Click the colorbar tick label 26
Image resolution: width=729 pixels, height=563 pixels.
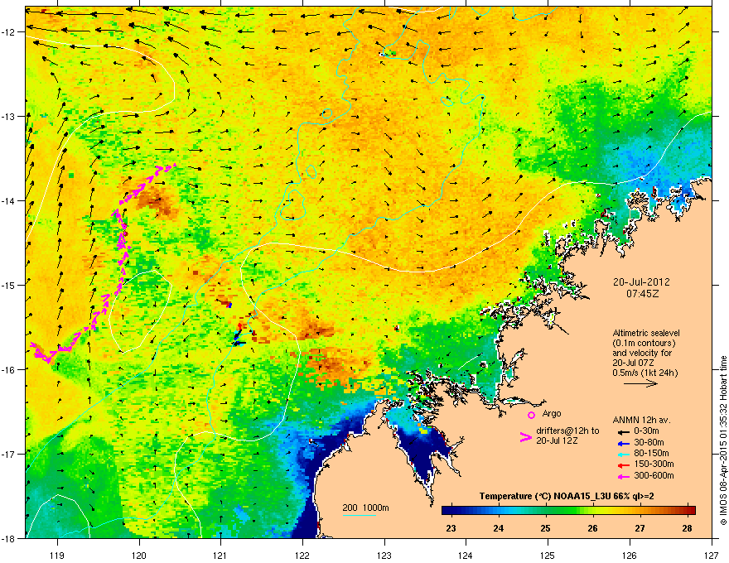(x=593, y=528)
